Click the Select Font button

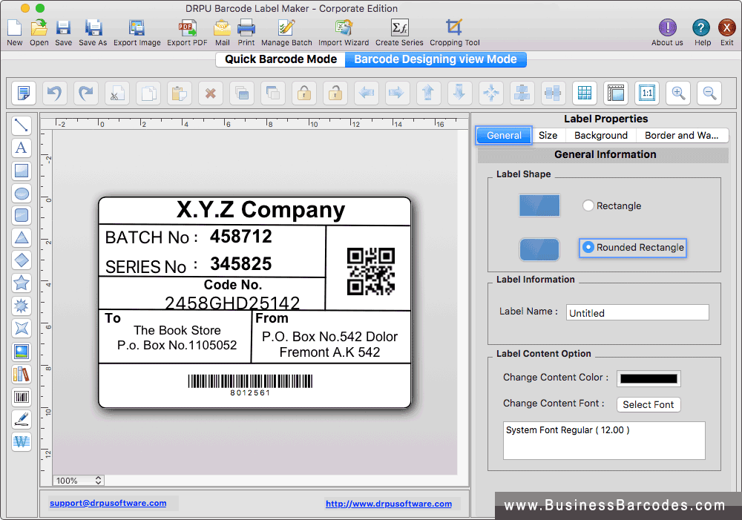point(649,404)
